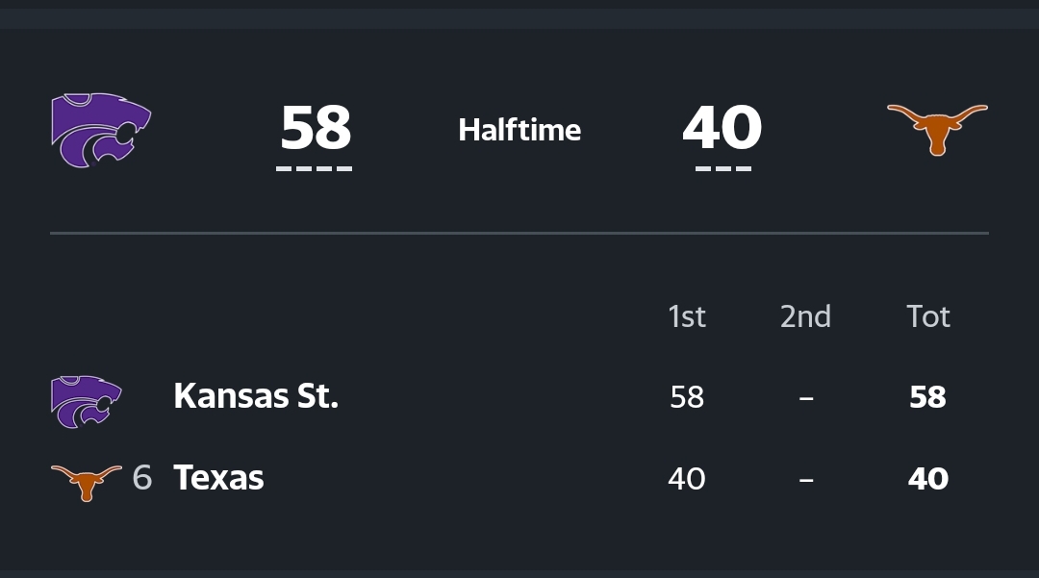
Task: Open the Texas team name link
Action: coord(218,478)
